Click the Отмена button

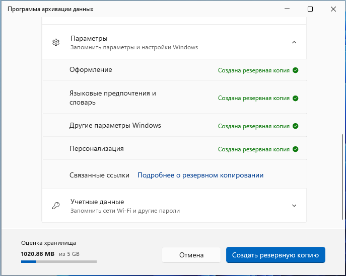click(x=191, y=255)
